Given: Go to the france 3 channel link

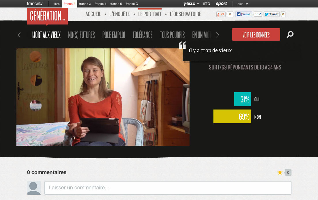Looking at the screenshot, I should click(85, 4).
